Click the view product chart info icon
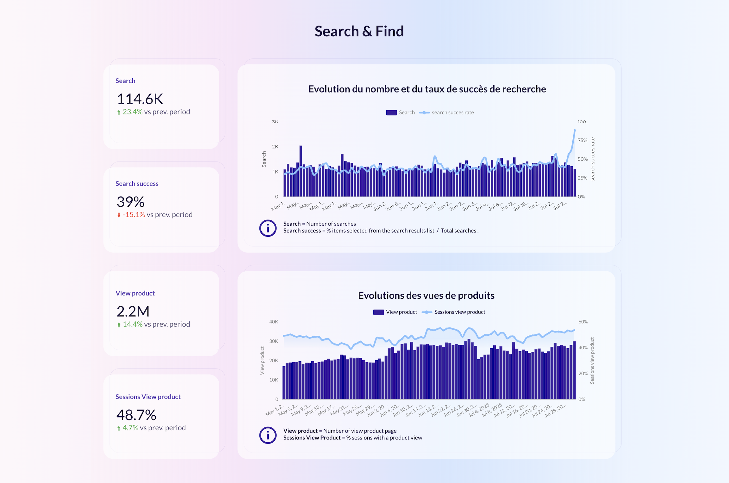 268,435
